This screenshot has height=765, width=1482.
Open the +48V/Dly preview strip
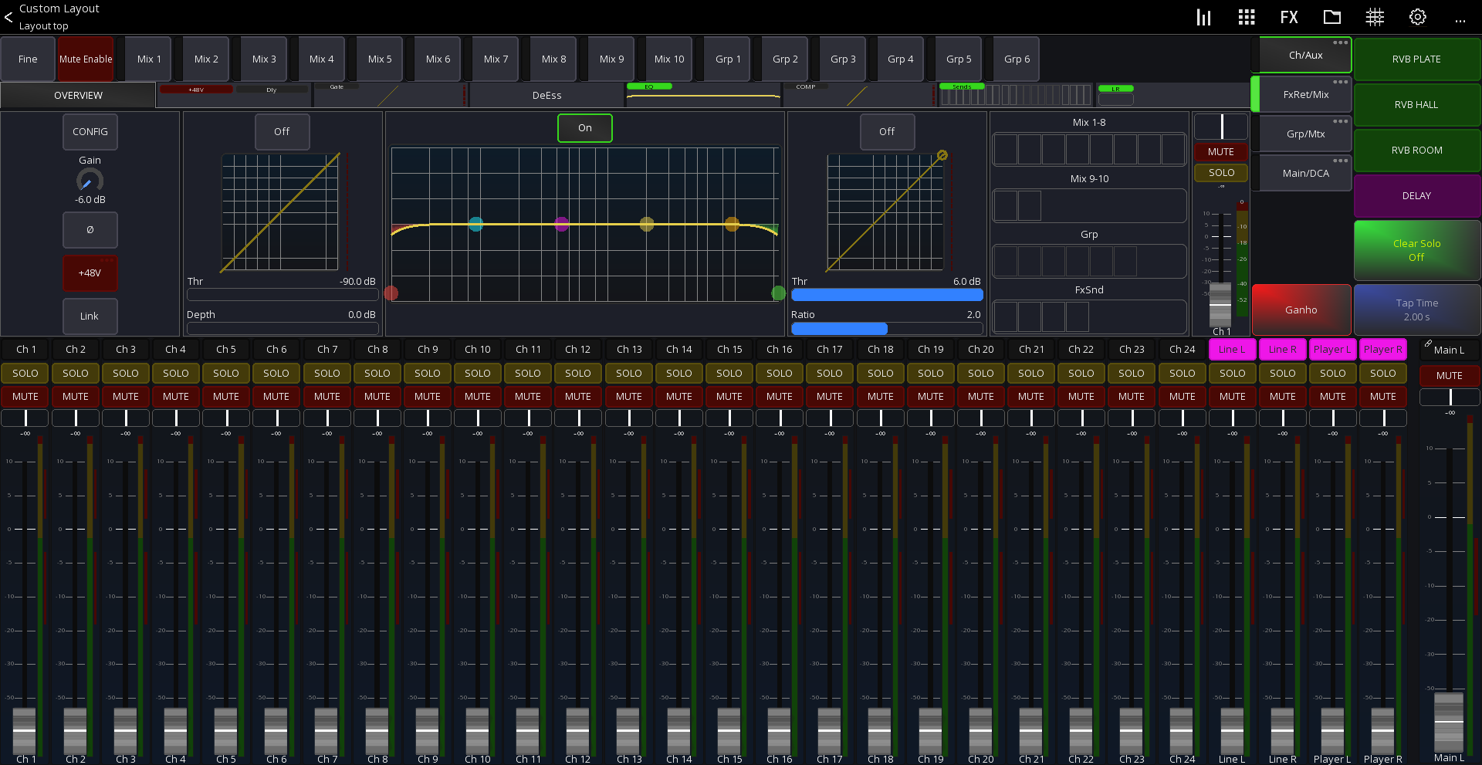(x=235, y=95)
